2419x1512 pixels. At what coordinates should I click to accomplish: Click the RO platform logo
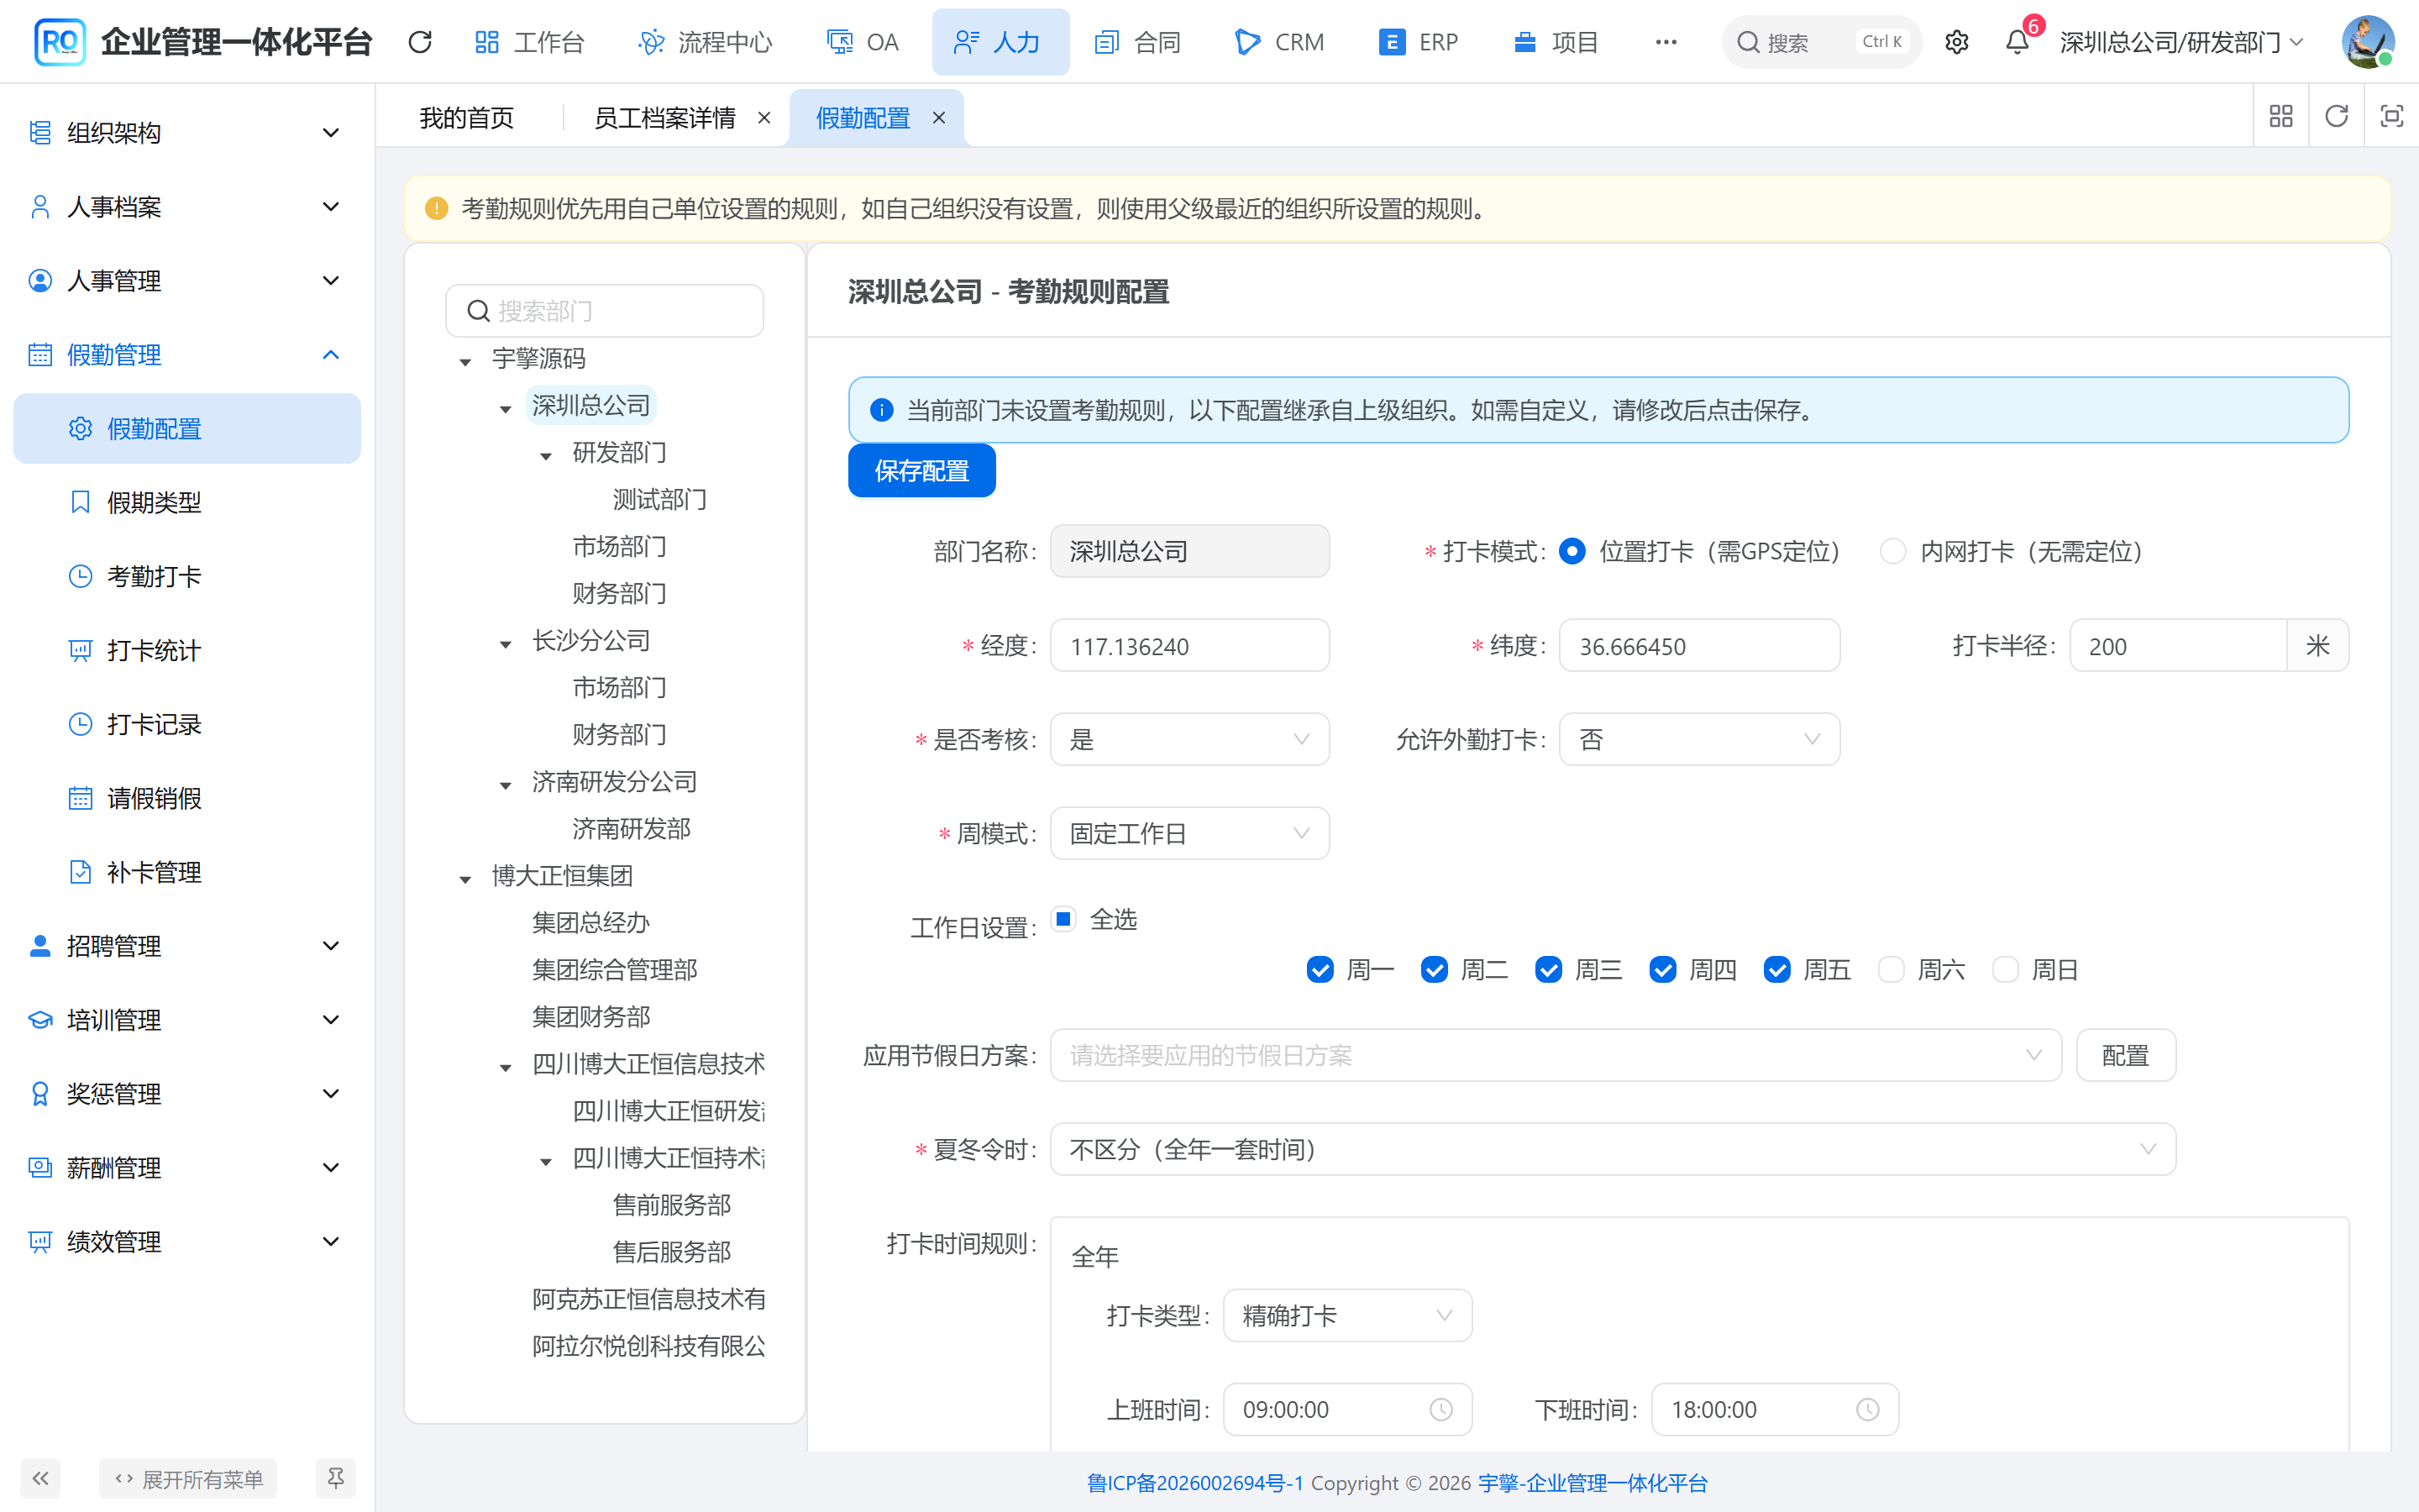click(x=60, y=42)
